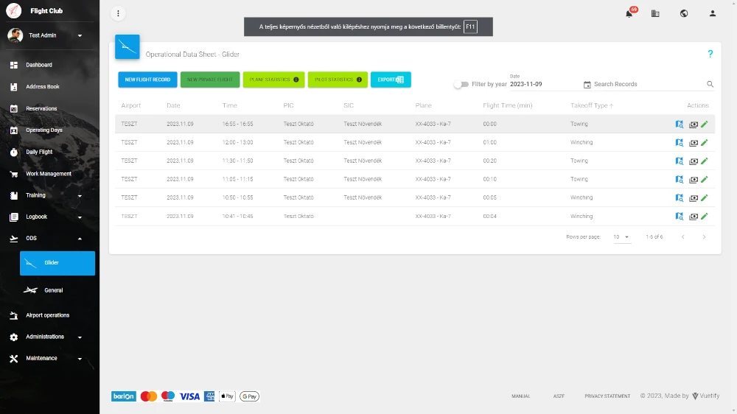Click the New Flight Record button
The image size is (737, 414).
coord(147,80)
